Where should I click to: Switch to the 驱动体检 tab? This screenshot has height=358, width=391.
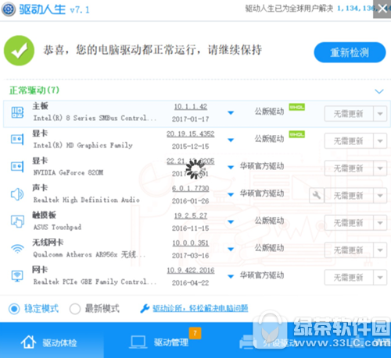(x=49, y=342)
